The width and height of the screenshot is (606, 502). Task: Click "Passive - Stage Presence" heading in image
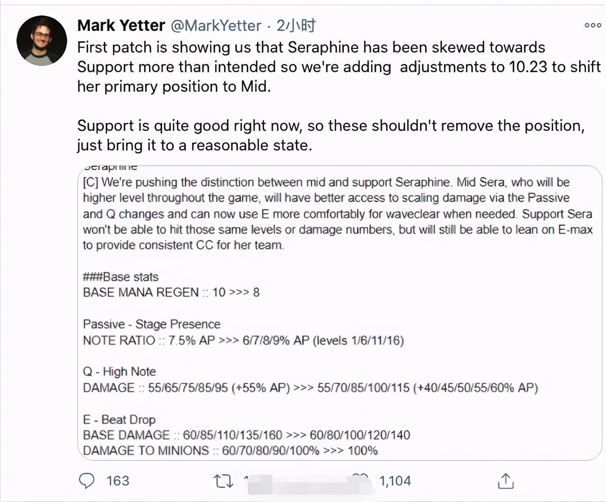(151, 324)
